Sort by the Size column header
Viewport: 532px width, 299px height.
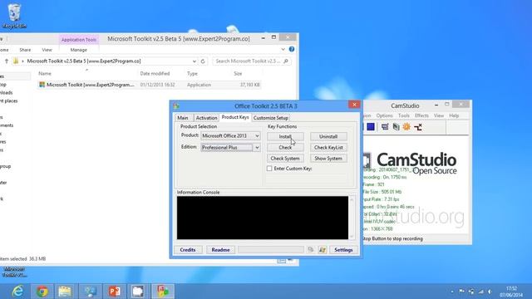coord(238,74)
